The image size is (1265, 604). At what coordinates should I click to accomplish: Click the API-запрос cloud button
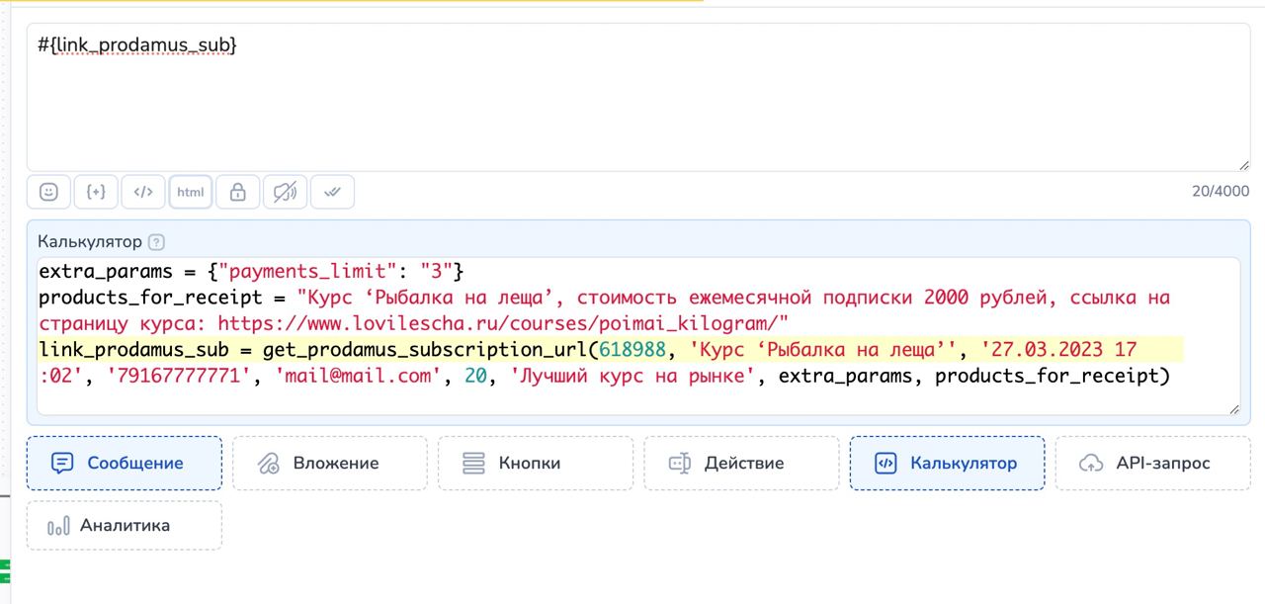[1152, 463]
